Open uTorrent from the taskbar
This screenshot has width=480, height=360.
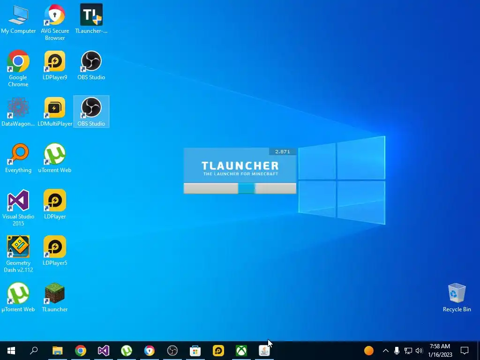point(127,351)
